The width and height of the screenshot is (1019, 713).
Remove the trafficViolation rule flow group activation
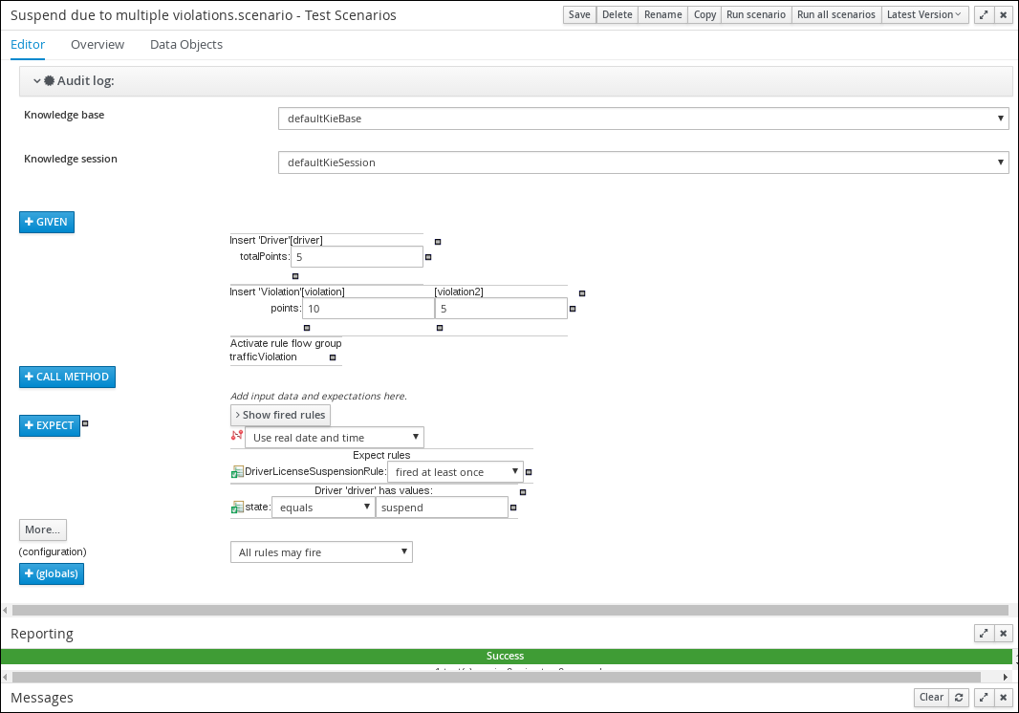tap(333, 357)
